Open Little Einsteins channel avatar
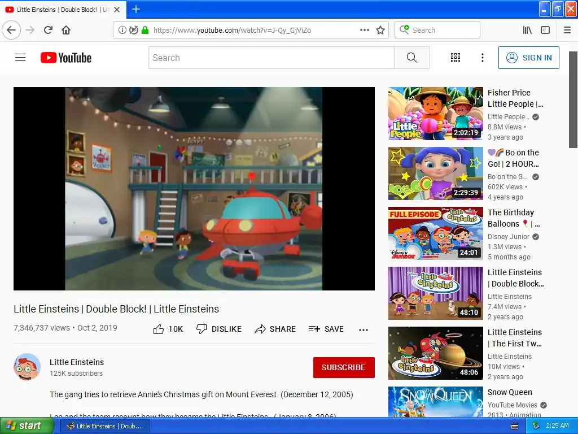This screenshot has height=434, width=578. click(27, 367)
